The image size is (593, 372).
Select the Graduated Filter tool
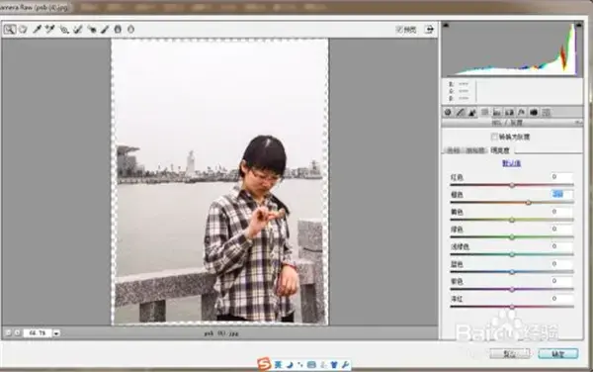(x=118, y=29)
